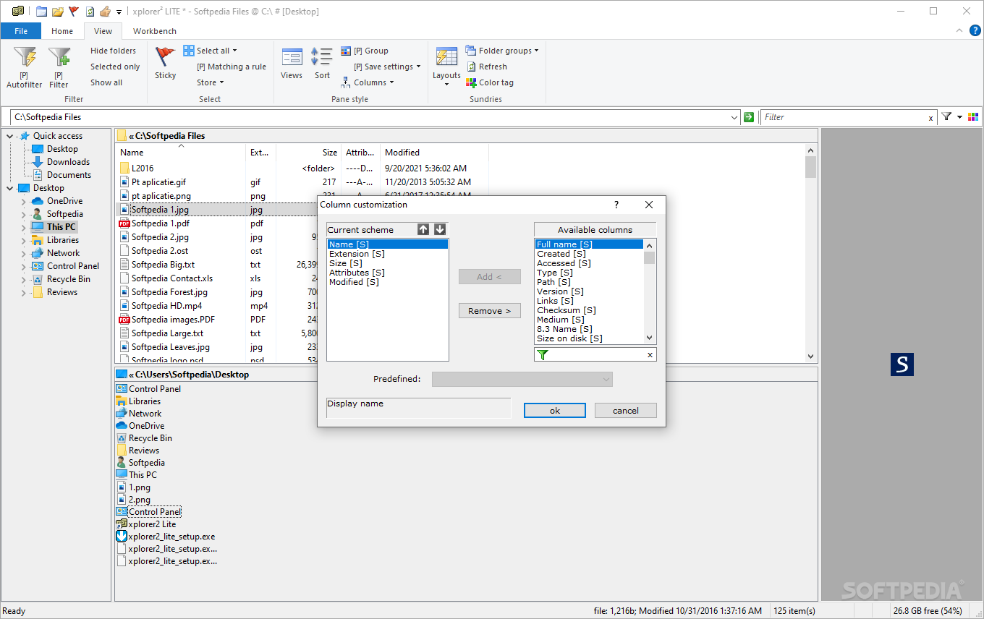Move column up with up-arrow icon
984x619 pixels.
[x=423, y=229]
